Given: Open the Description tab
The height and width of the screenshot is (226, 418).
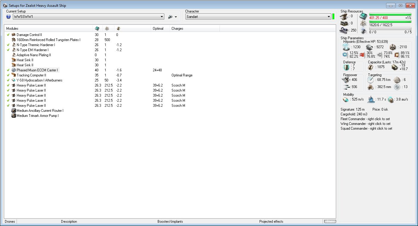Looking at the screenshot, I should pos(69,222).
